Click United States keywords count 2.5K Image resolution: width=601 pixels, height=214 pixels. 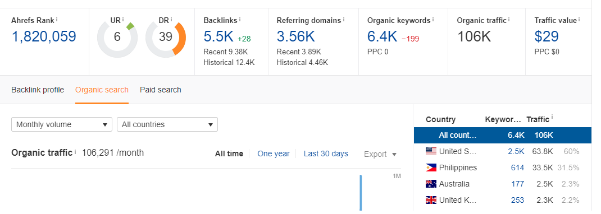pos(516,151)
